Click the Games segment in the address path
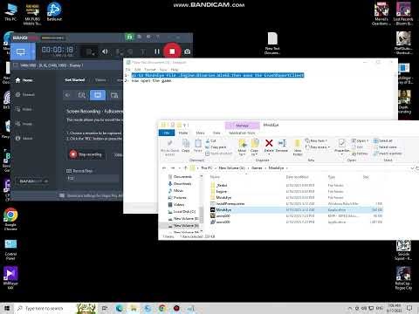The image size is (419, 314). tap(257, 168)
